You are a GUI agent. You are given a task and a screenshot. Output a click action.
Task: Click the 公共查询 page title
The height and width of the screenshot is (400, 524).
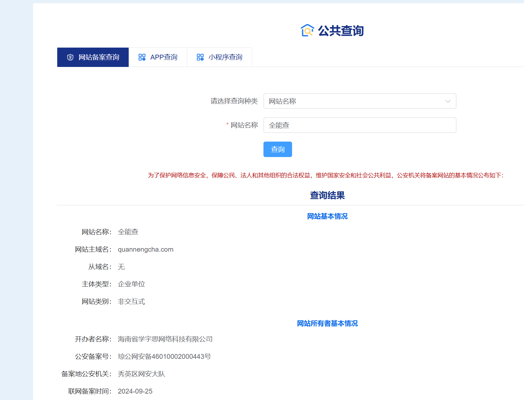click(x=341, y=31)
